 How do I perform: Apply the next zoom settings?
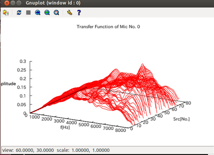[47, 13]
